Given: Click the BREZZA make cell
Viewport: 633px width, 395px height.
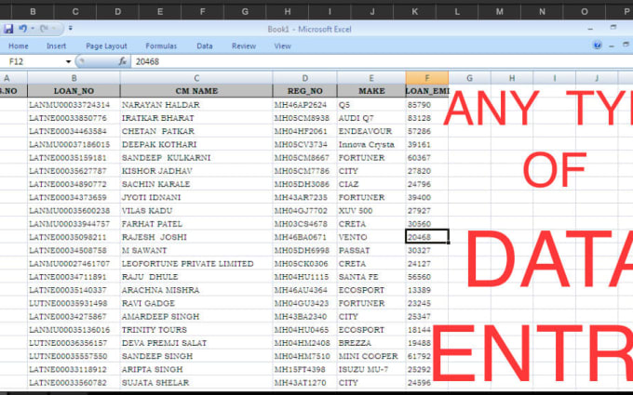Looking at the screenshot, I should [x=371, y=343].
